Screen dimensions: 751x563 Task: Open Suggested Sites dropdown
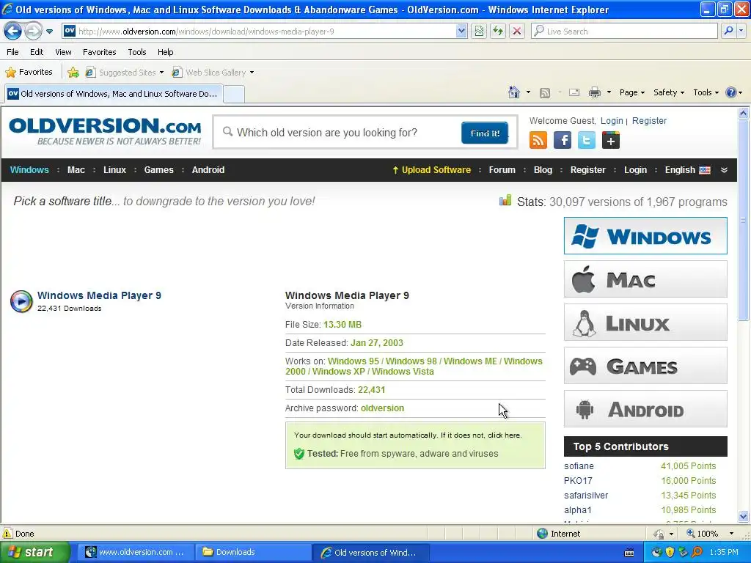[x=125, y=73]
